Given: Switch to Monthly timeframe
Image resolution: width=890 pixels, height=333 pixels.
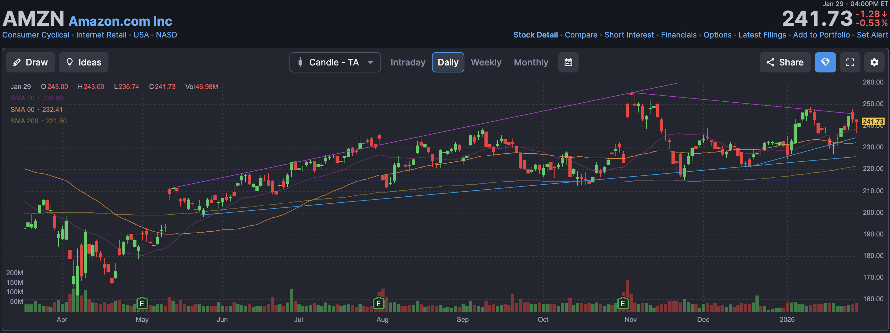Looking at the screenshot, I should pyautogui.click(x=531, y=62).
